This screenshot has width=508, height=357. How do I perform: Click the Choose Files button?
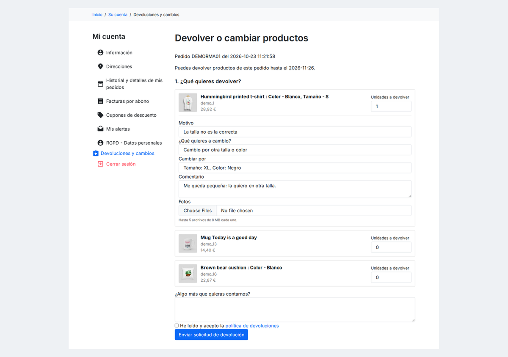(x=198, y=211)
